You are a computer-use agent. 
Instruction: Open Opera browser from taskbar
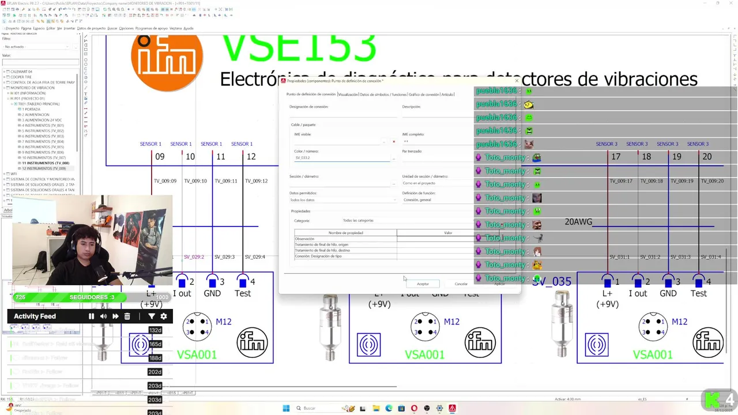[414, 408]
